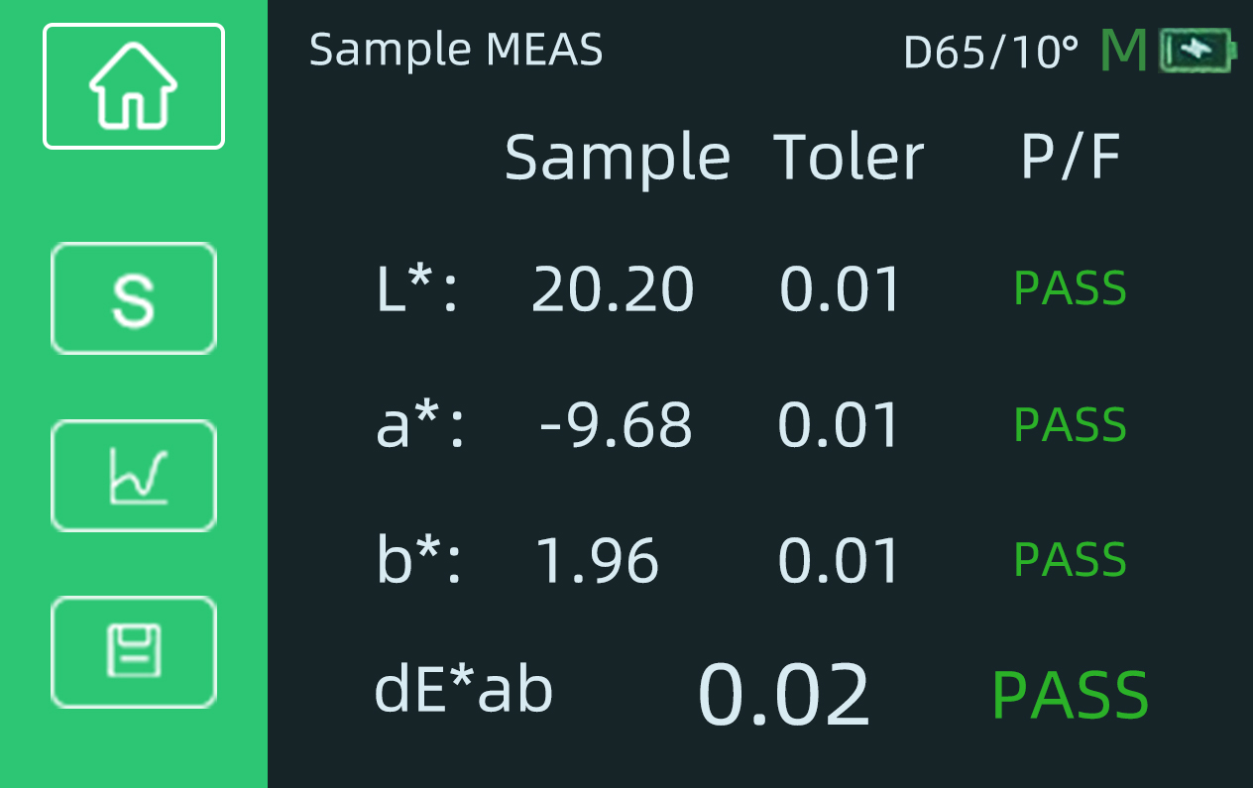The width and height of the screenshot is (1253, 788).
Task: Tap the Sample MEAS title
Action: pyautogui.click(x=456, y=50)
